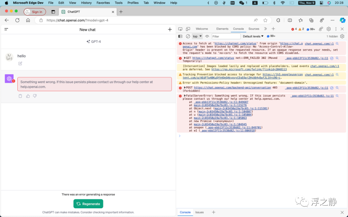This screenshot has width=348, height=217.
Task: Give the response a thumbs up
Action: coord(28,96)
